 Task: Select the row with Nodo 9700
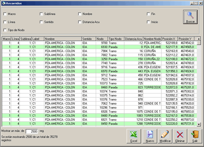tap(99, 43)
